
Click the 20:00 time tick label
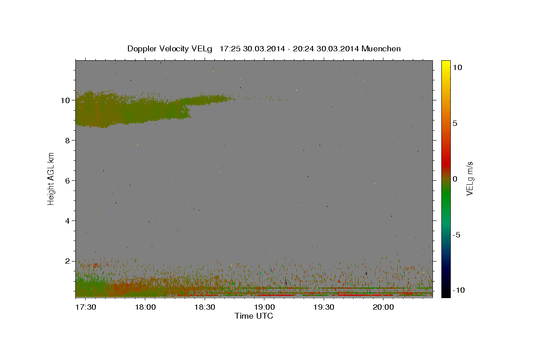(x=383, y=307)
